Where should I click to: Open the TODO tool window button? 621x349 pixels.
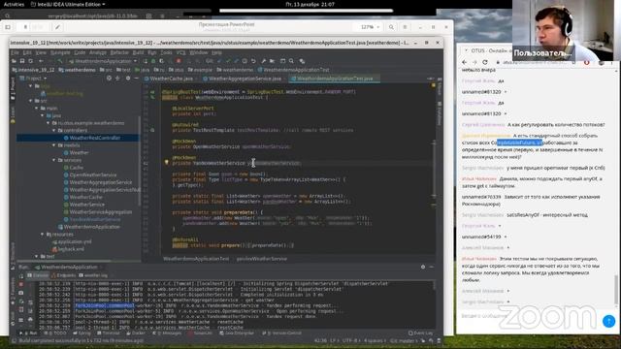(x=56, y=333)
